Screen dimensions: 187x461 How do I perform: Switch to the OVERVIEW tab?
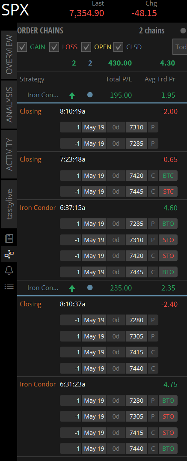point(9,55)
